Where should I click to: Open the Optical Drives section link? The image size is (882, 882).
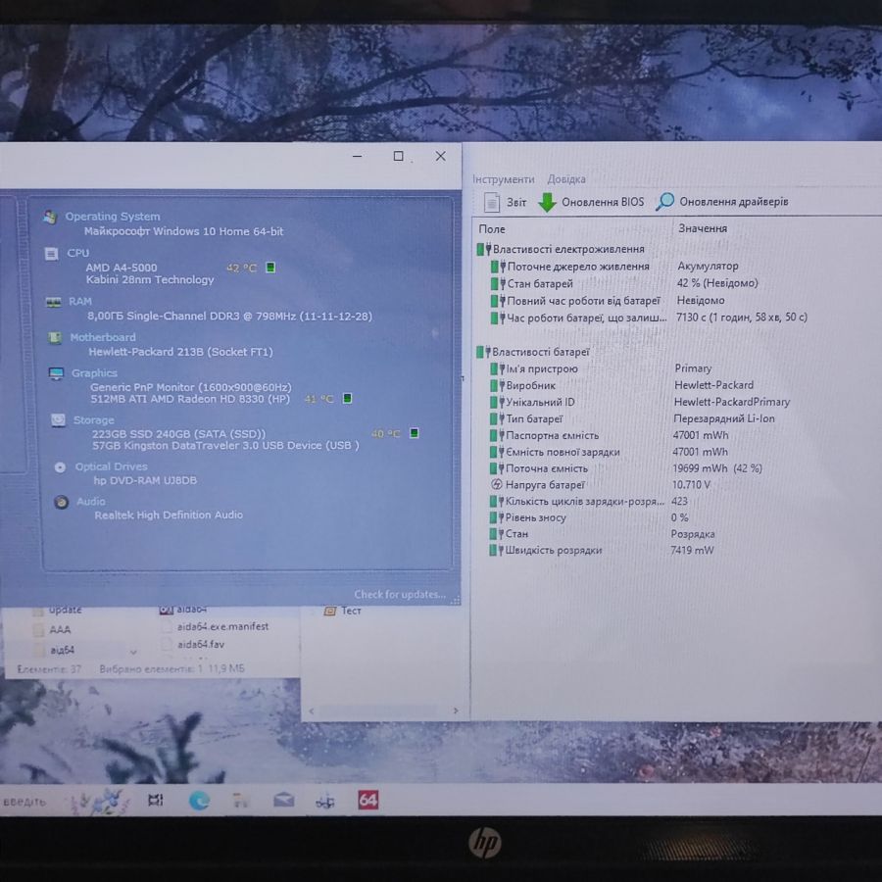112,466
